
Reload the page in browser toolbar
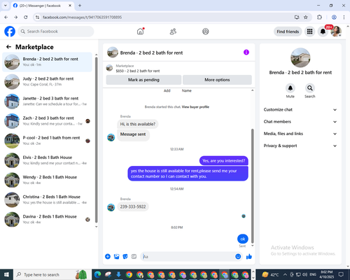pyautogui.click(x=26, y=17)
